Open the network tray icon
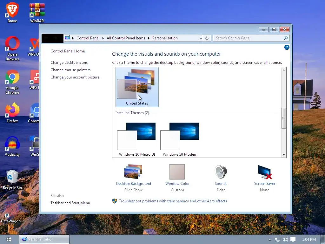Viewport: 325px width, 244px height. tap(277, 240)
